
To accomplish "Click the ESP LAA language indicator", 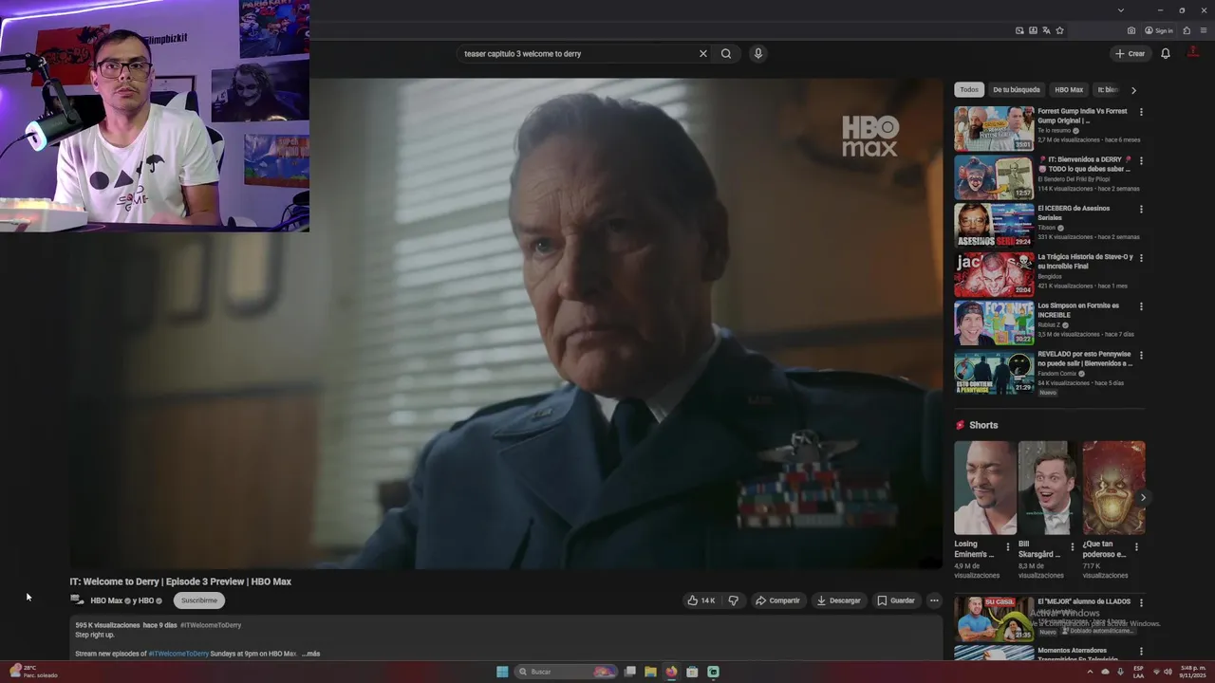I will (x=1138, y=672).
